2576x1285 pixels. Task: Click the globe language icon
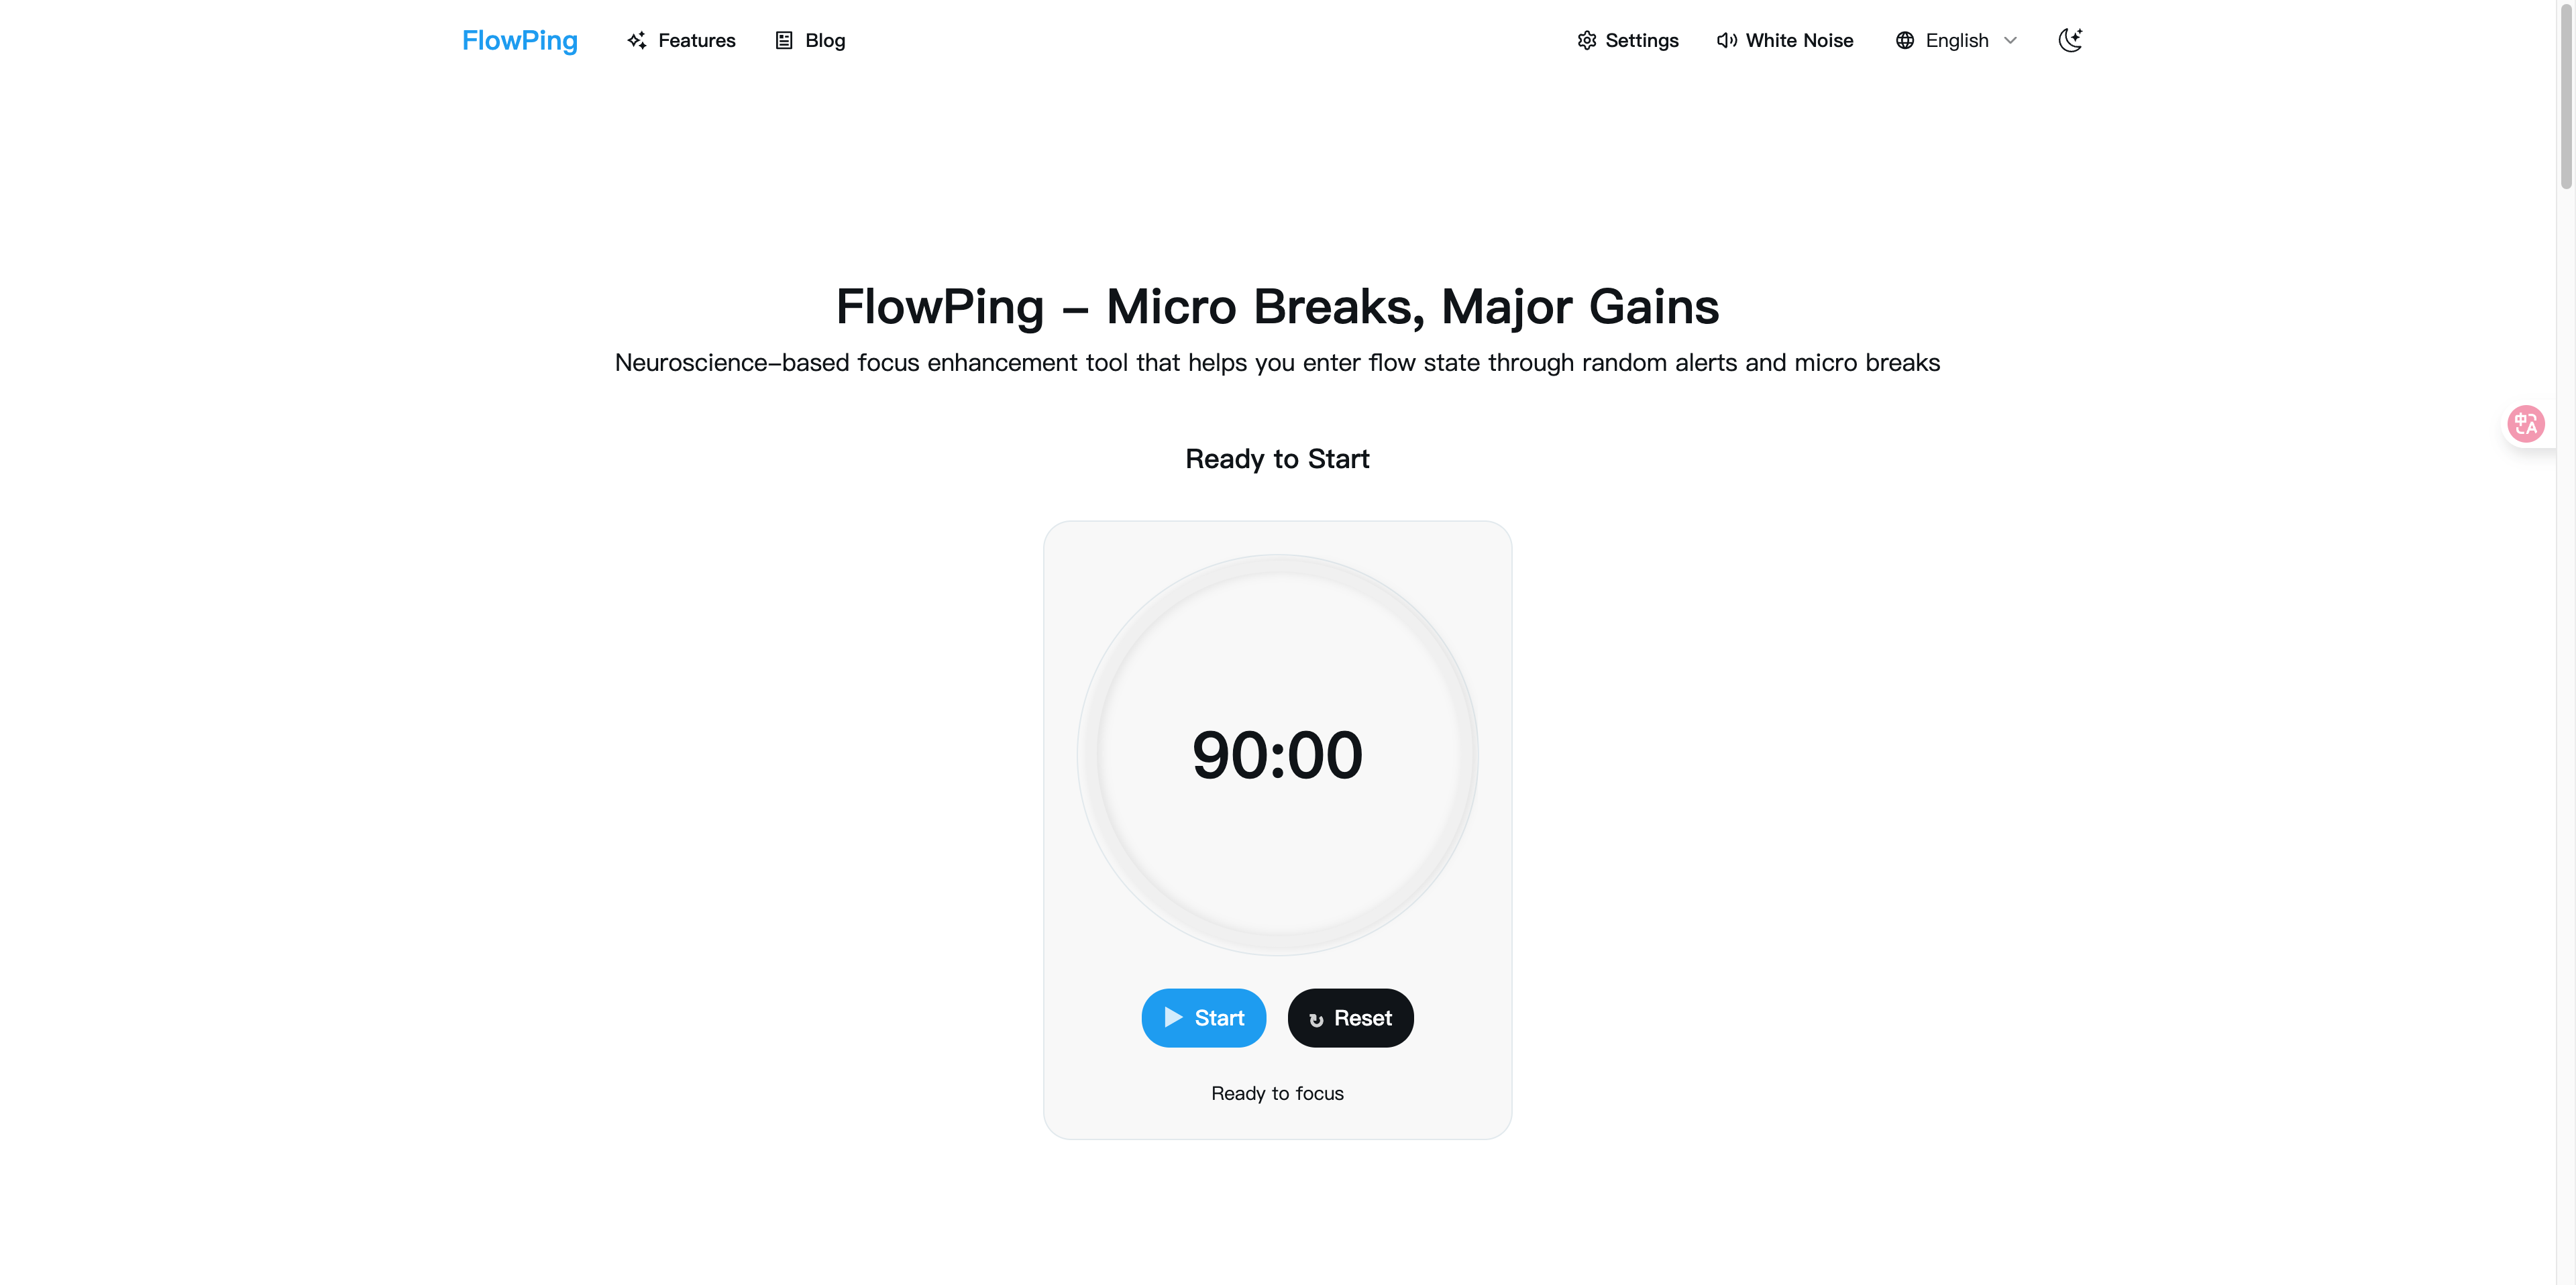(x=1905, y=41)
